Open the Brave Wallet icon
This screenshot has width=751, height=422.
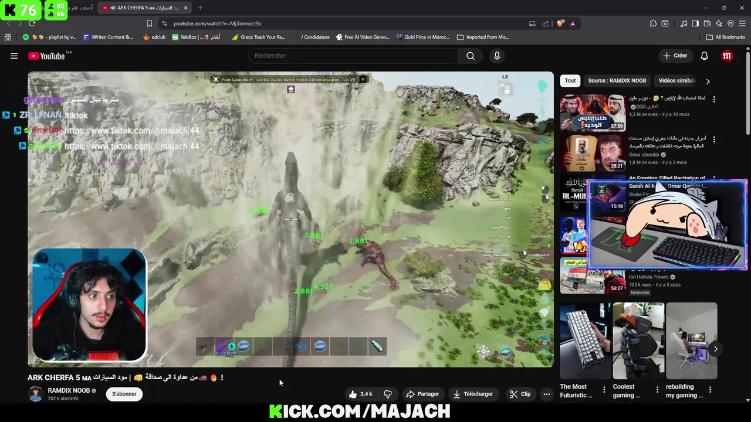707,23
